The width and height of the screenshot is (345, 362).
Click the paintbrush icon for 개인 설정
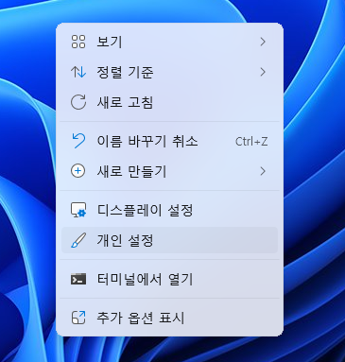[x=78, y=240]
